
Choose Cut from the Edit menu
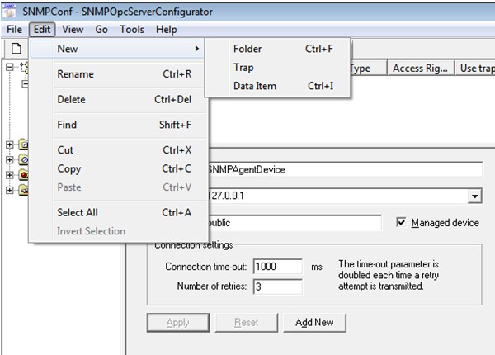(x=119, y=149)
